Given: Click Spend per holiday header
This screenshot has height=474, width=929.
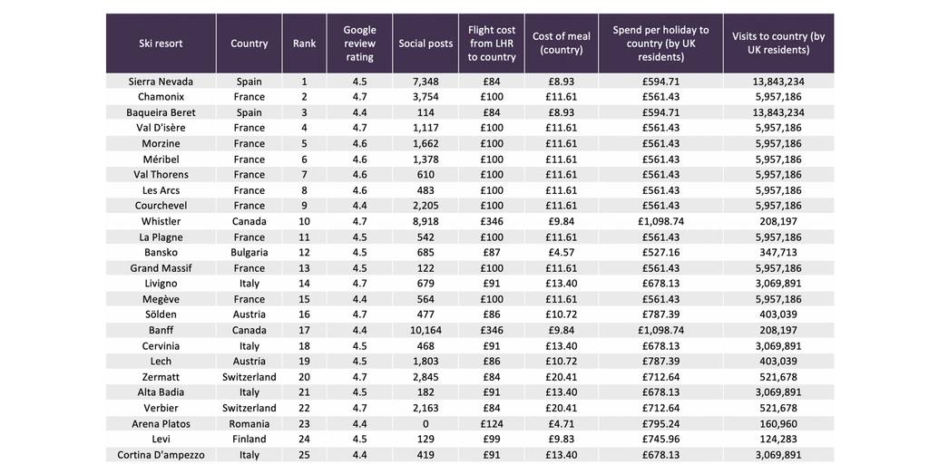Looking at the screenshot, I should [660, 44].
